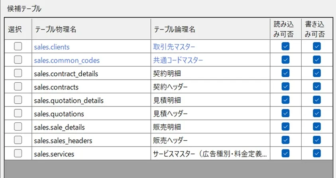The height and width of the screenshot is (178, 336).
Task: Select the sales.services cell
Action: tap(91, 153)
